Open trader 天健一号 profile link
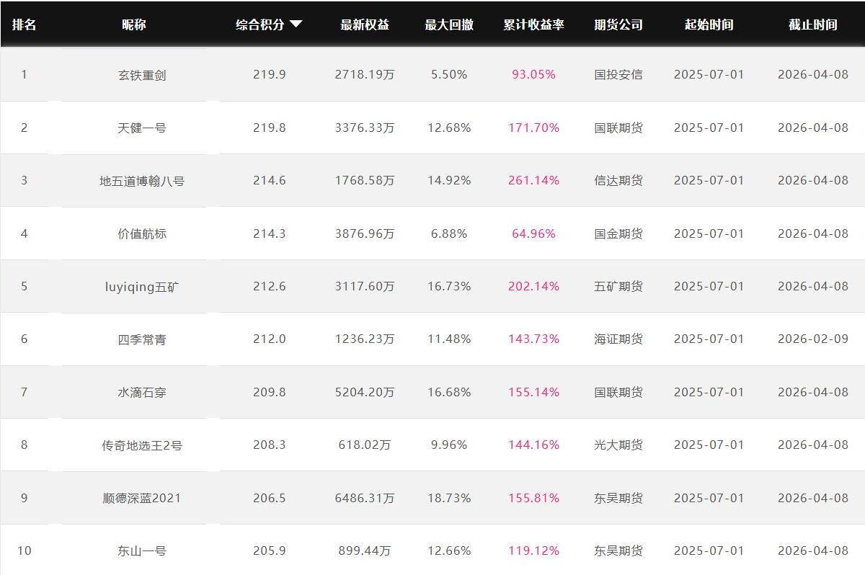Screen dimensions: 865x575 142,128
